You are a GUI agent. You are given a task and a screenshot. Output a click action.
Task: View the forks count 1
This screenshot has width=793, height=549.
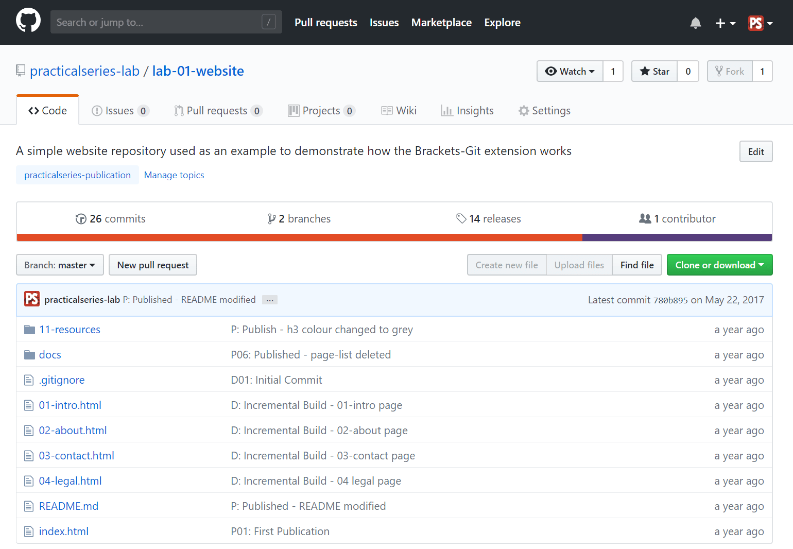point(762,71)
